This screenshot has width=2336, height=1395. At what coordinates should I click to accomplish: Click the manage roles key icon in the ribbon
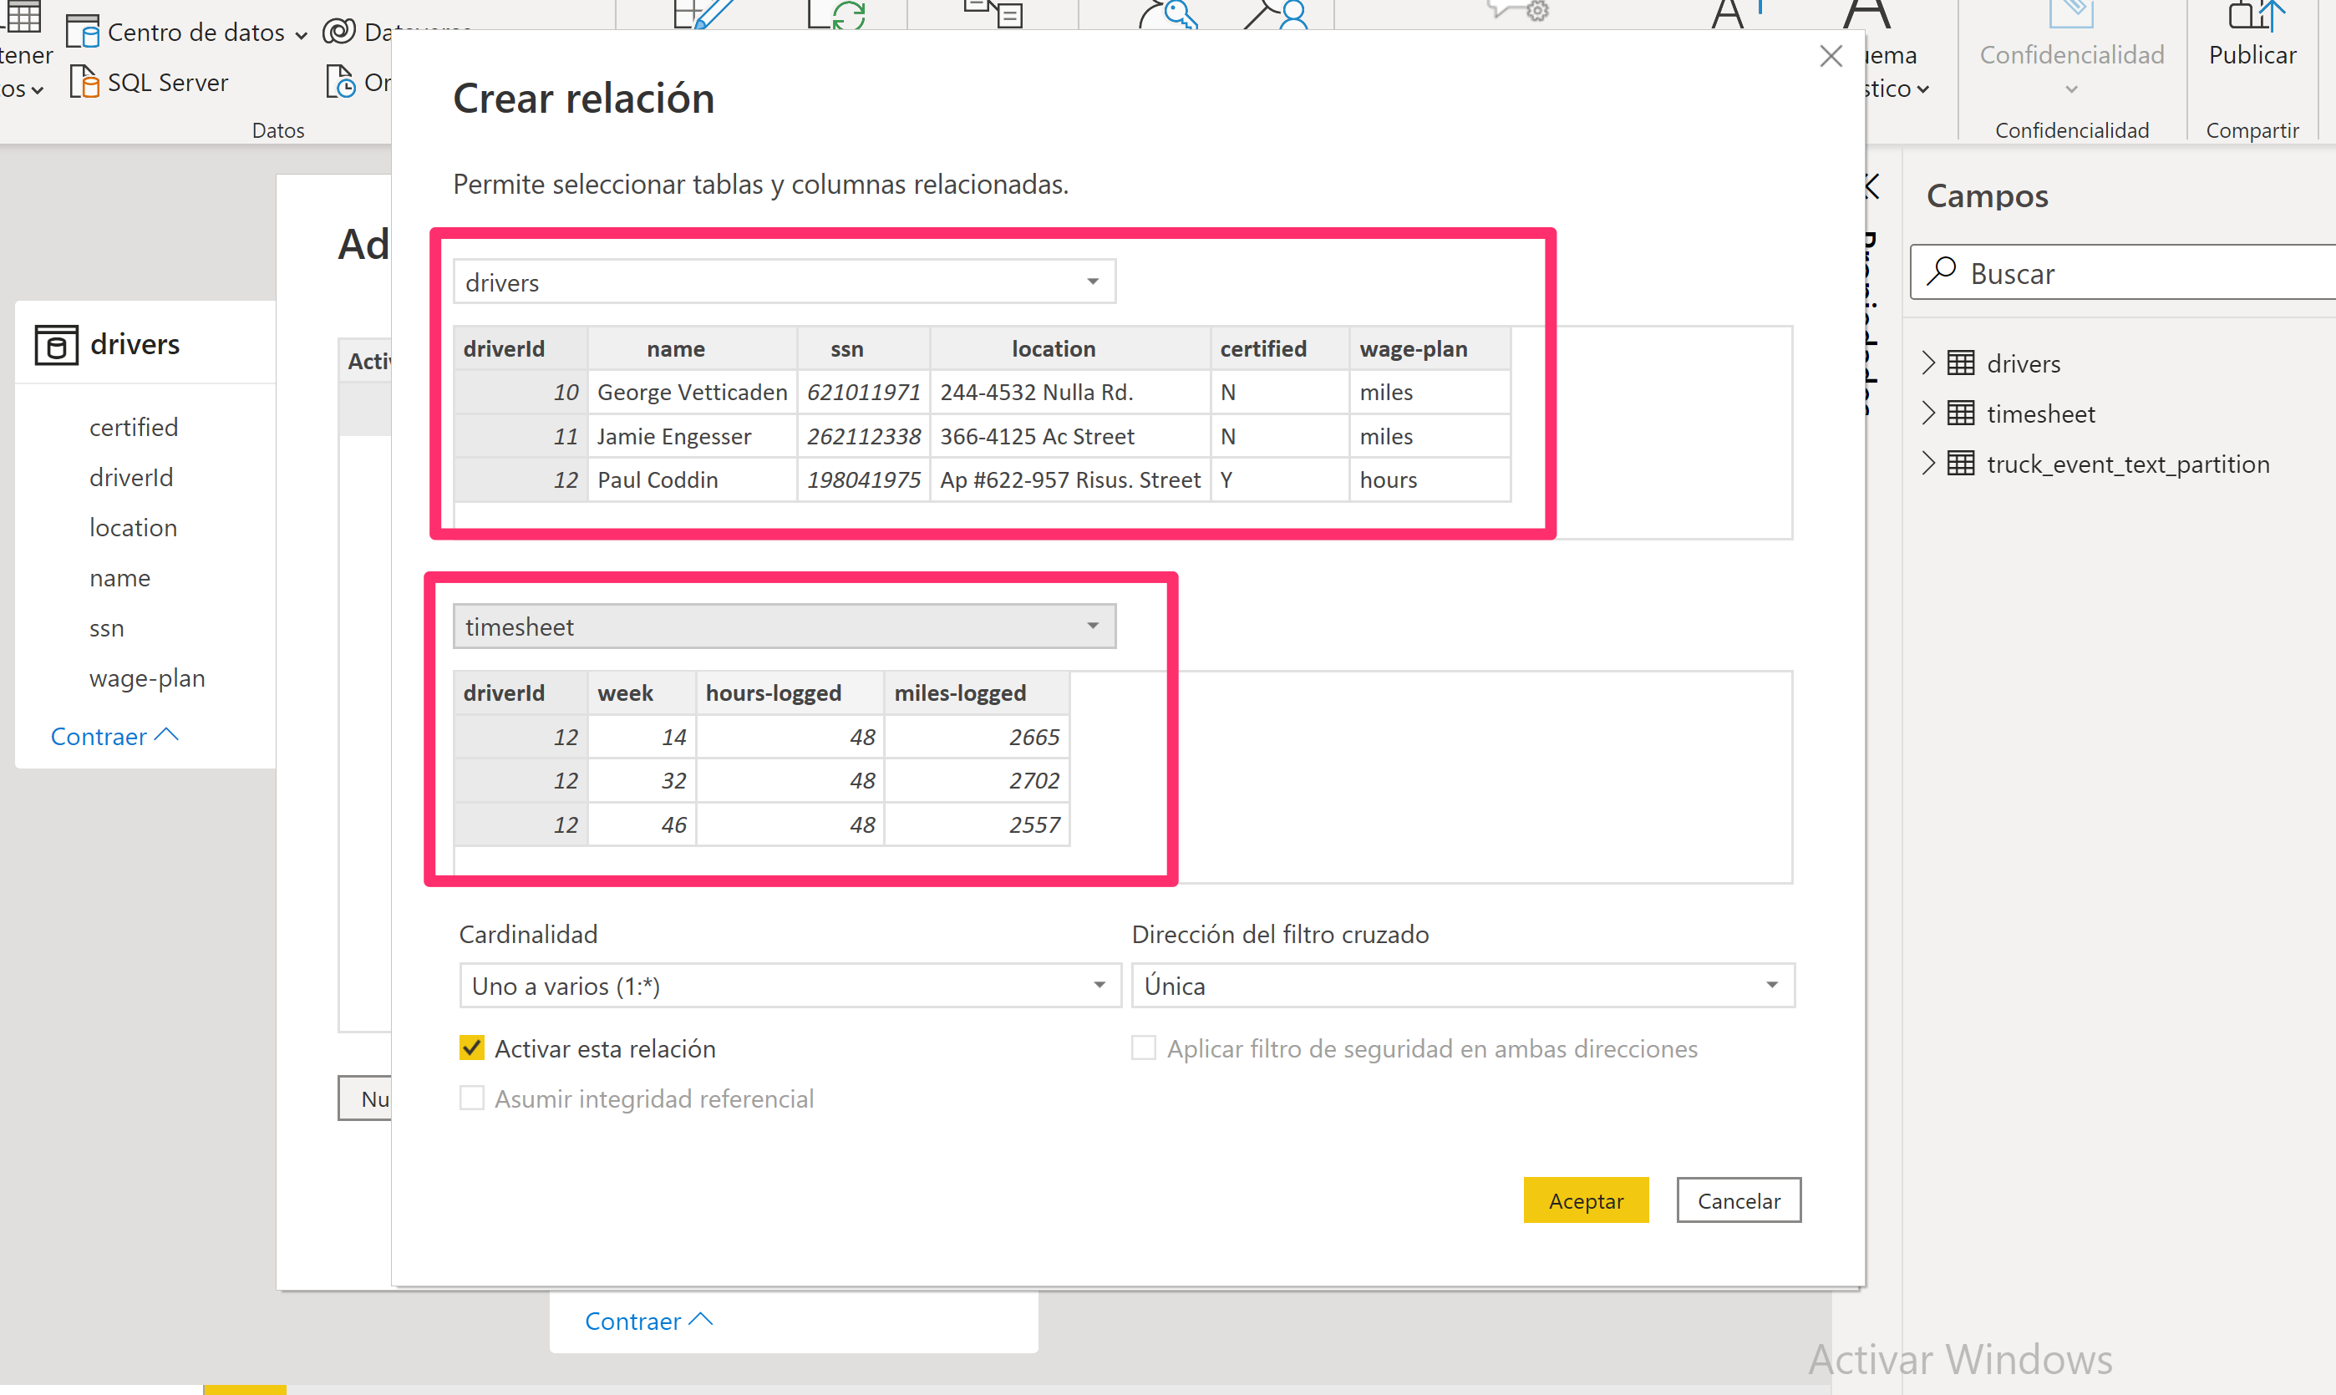coord(1167,14)
